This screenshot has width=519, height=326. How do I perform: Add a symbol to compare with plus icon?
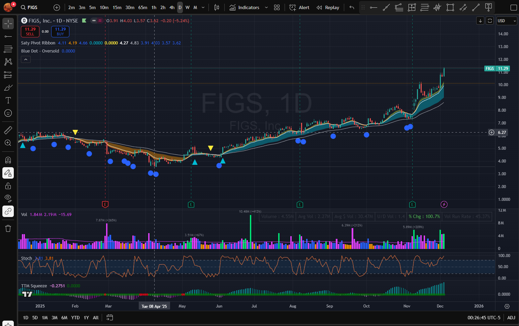tap(57, 7)
